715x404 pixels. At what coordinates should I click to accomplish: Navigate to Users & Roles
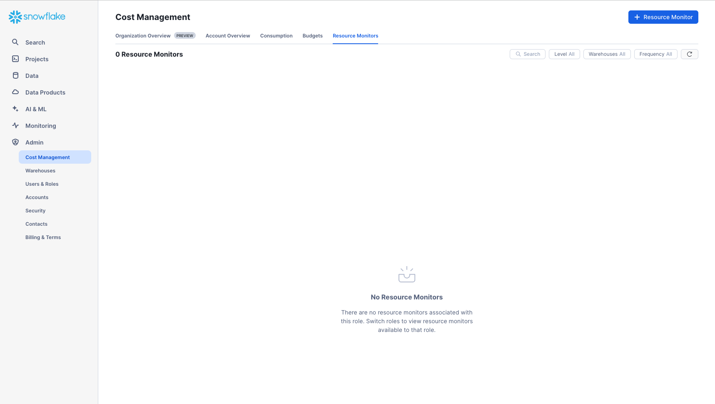[x=42, y=184]
